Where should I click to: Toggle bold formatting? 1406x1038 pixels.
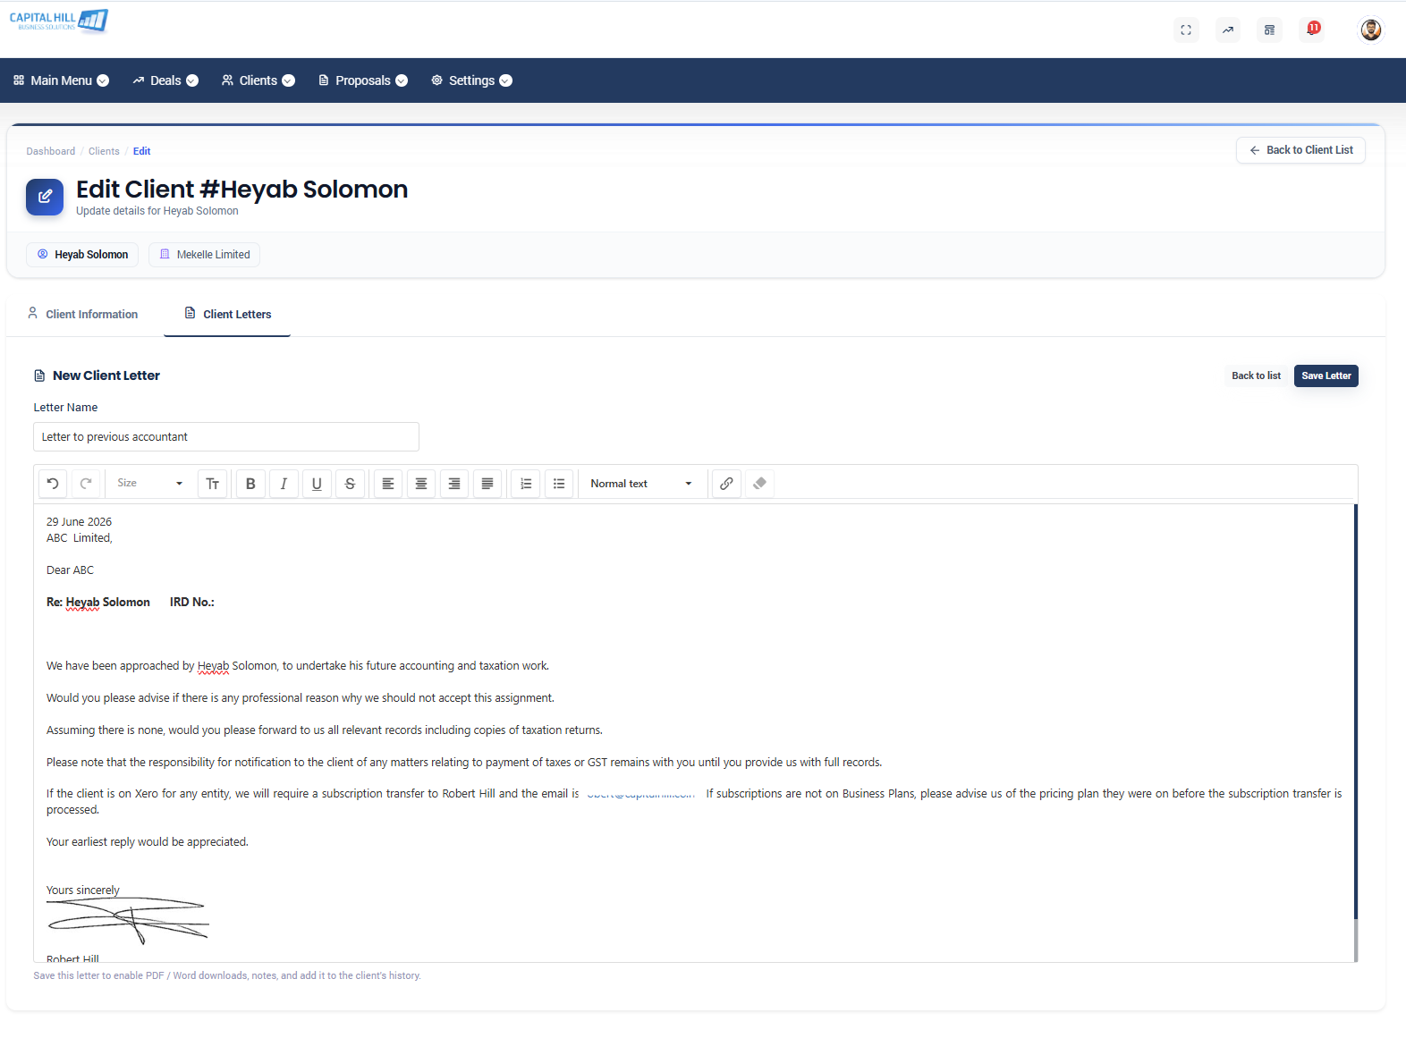[250, 484]
